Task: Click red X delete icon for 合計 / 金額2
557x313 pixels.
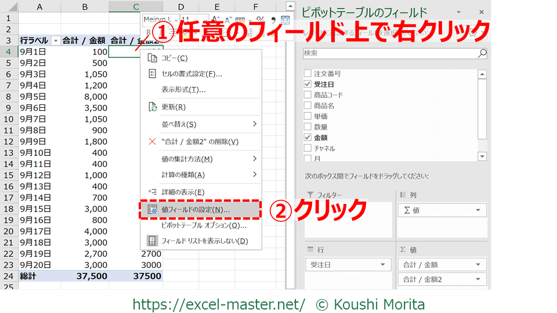Action: 153,141
